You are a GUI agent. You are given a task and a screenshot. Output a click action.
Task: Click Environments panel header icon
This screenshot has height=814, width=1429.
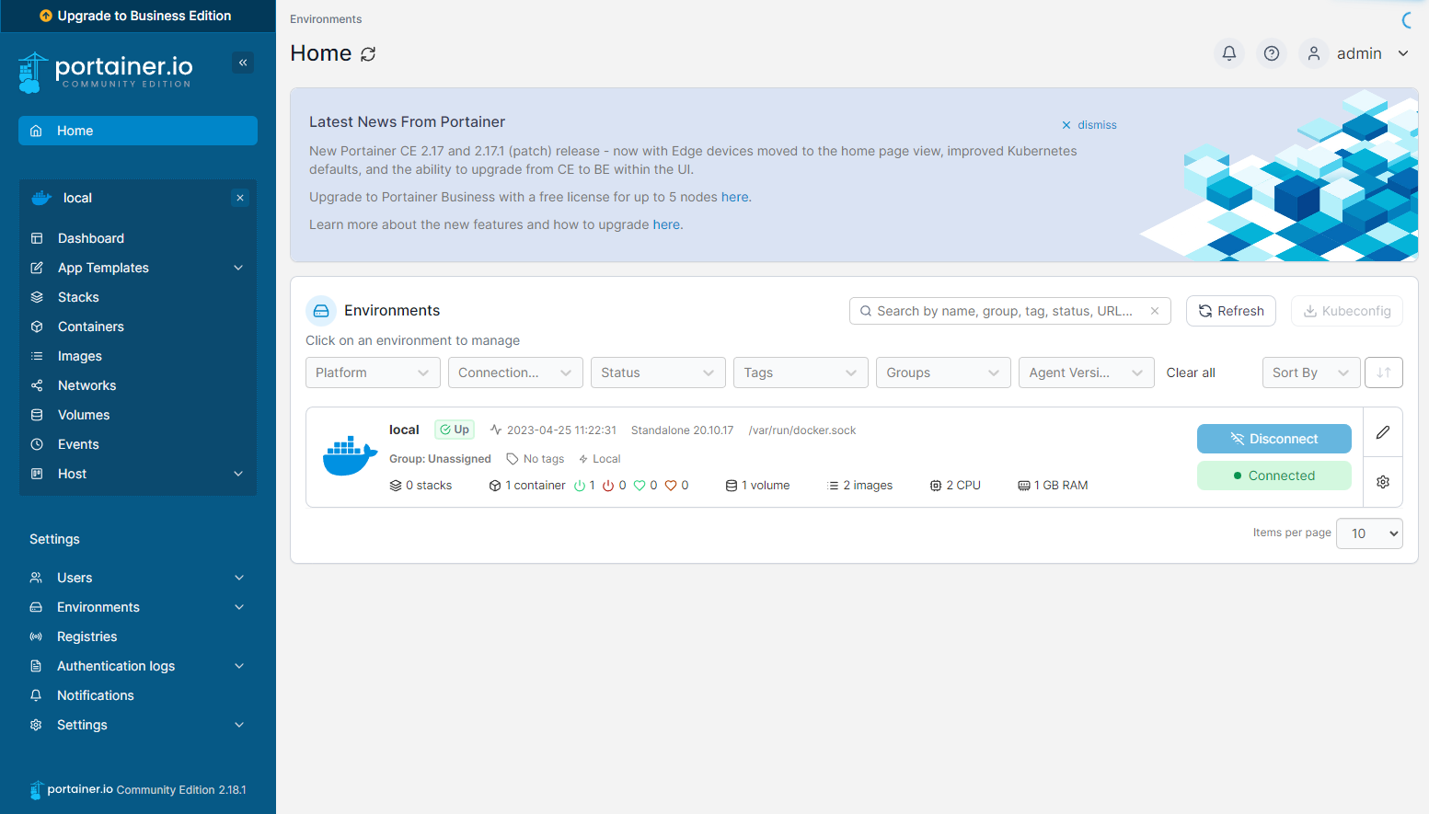tap(321, 311)
